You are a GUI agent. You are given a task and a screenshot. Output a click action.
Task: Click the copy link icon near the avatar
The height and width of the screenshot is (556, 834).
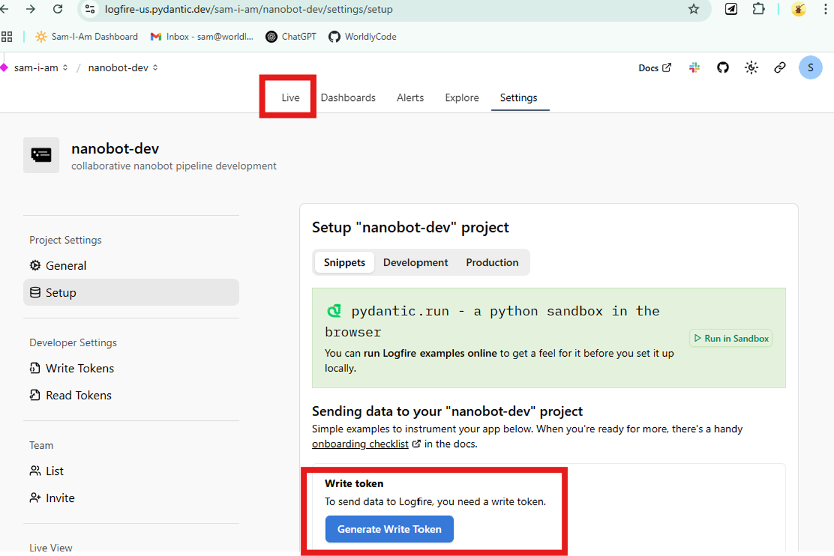coord(780,68)
